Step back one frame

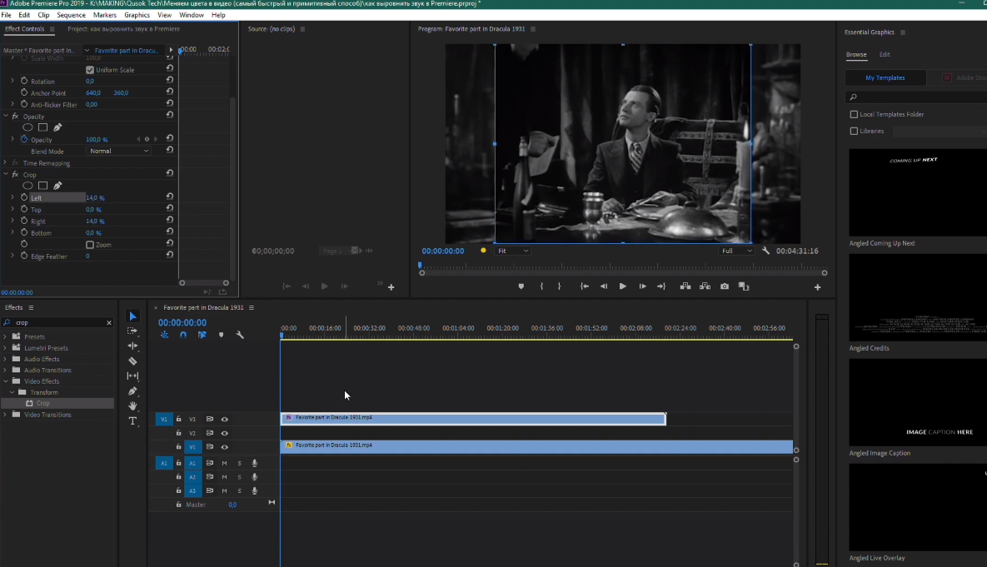(604, 286)
